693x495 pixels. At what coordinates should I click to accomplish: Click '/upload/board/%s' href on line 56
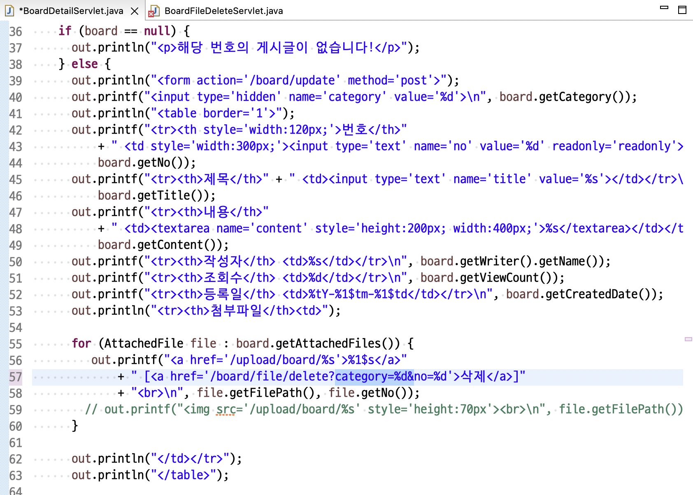[282, 360]
